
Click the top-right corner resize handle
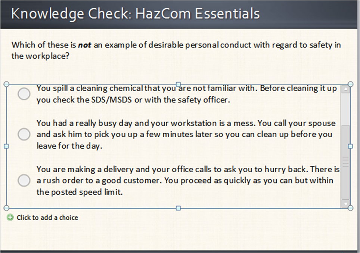[x=351, y=84]
